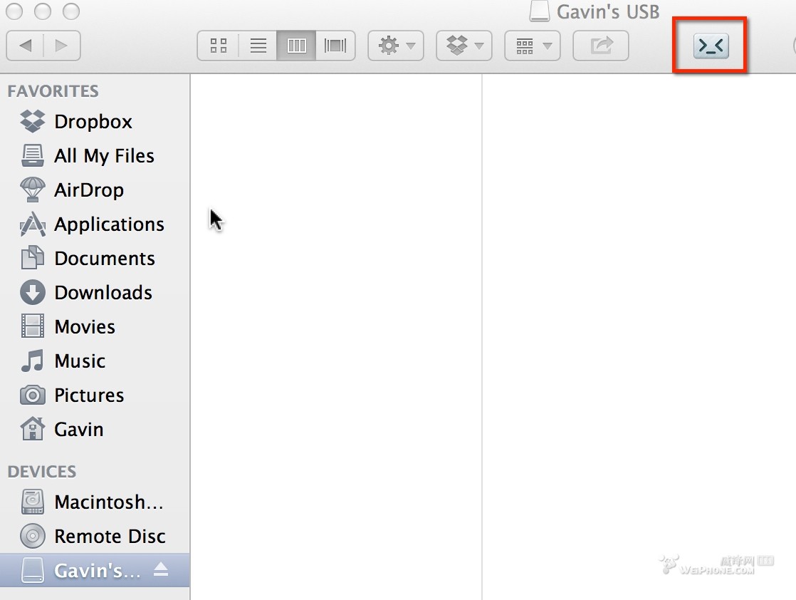Open the item arrangement dropdown
The width and height of the screenshot is (796, 600).
click(x=533, y=46)
